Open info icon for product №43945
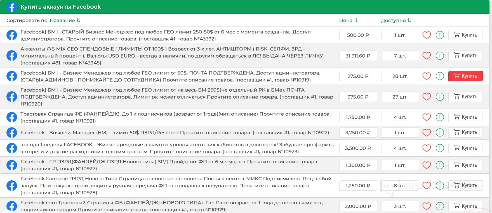This screenshot has height=213, width=492. click(440, 56)
